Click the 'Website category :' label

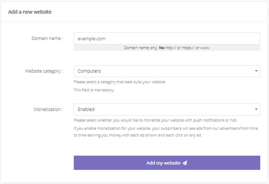(x=44, y=71)
